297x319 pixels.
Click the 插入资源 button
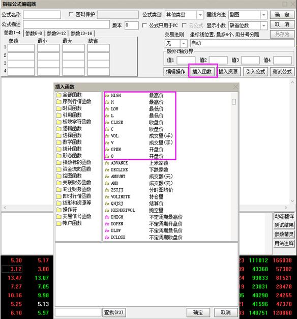tap(228, 72)
